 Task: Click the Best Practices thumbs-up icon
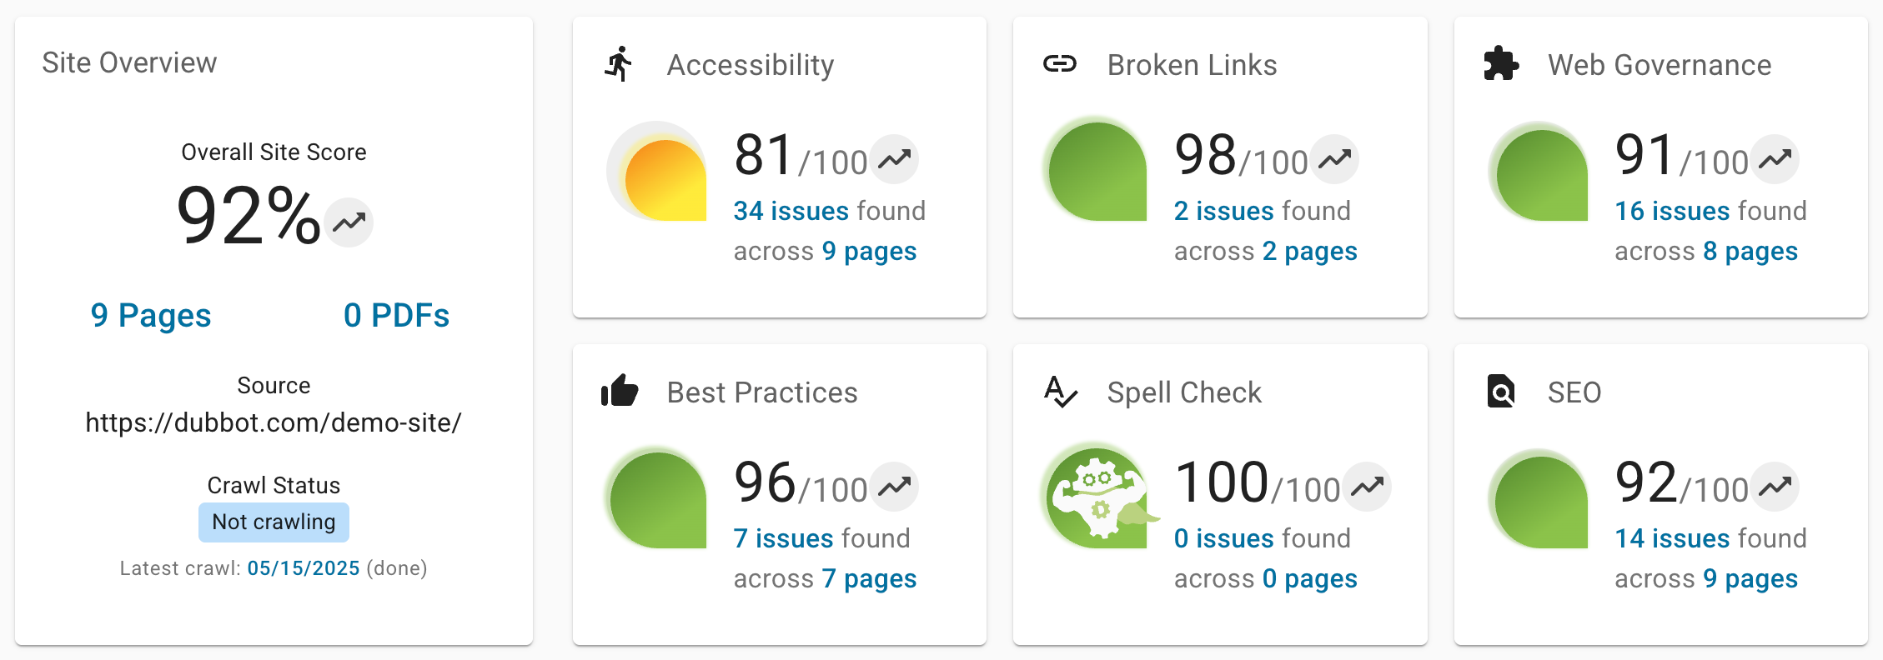tap(619, 392)
